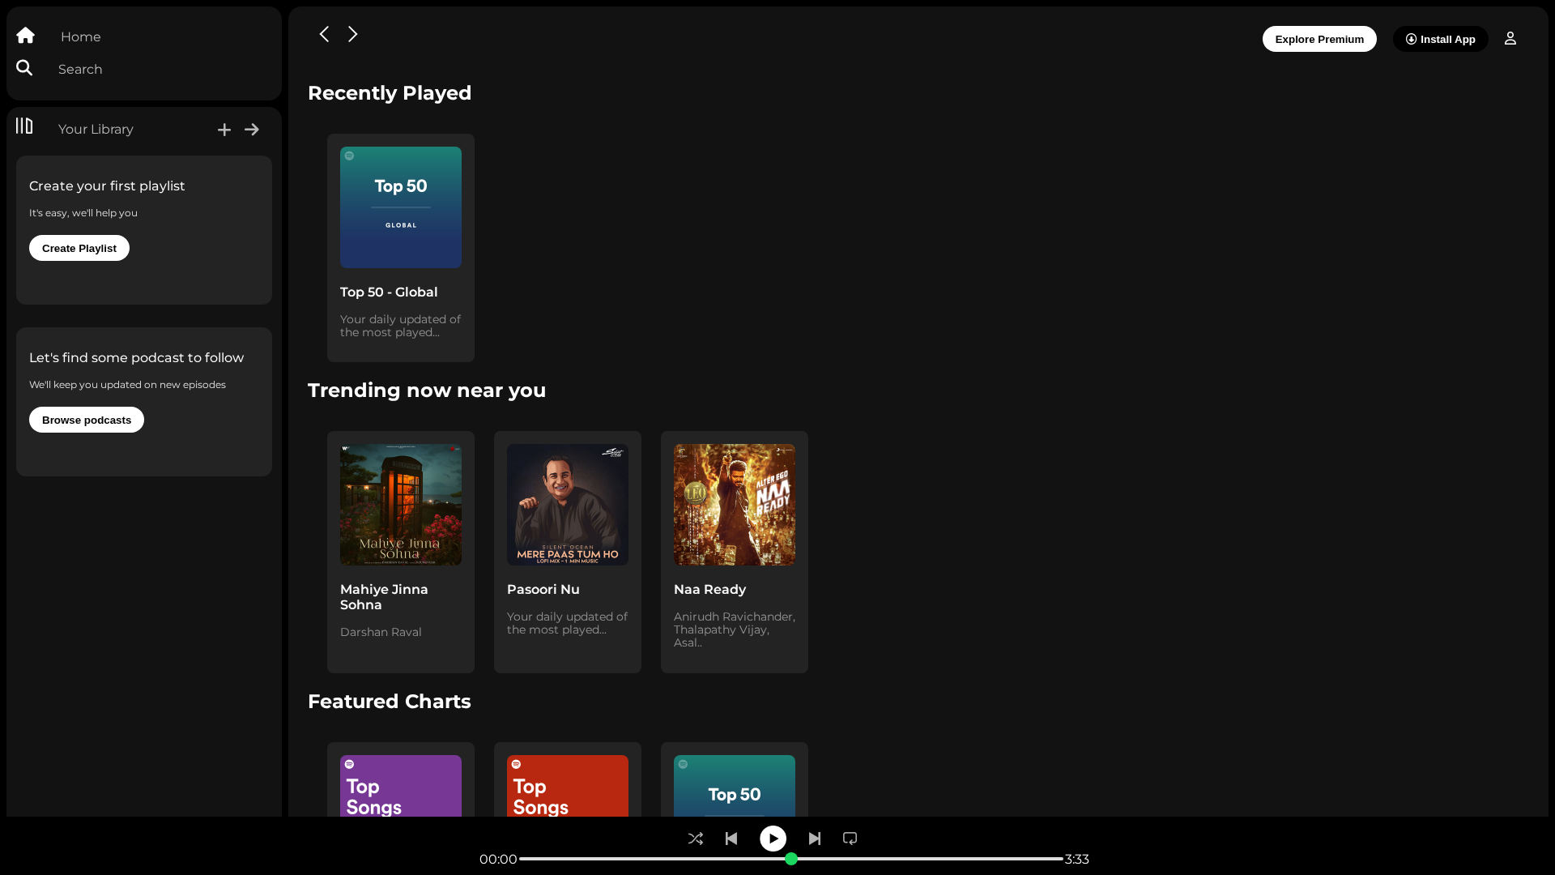The width and height of the screenshot is (1555, 875).
Task: Click the Browse podcasts button
Action: 87,420
